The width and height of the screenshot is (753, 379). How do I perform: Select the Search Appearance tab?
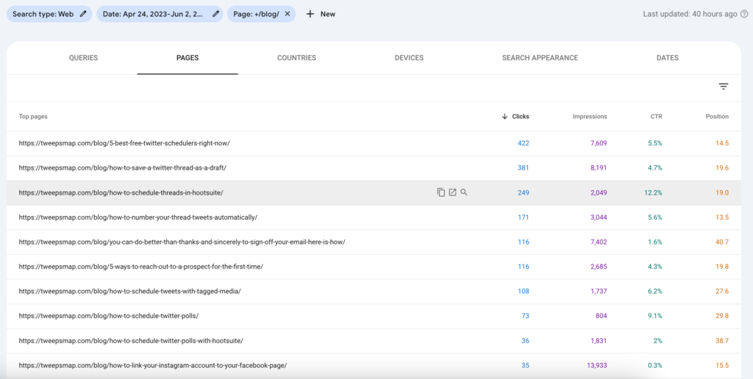540,58
